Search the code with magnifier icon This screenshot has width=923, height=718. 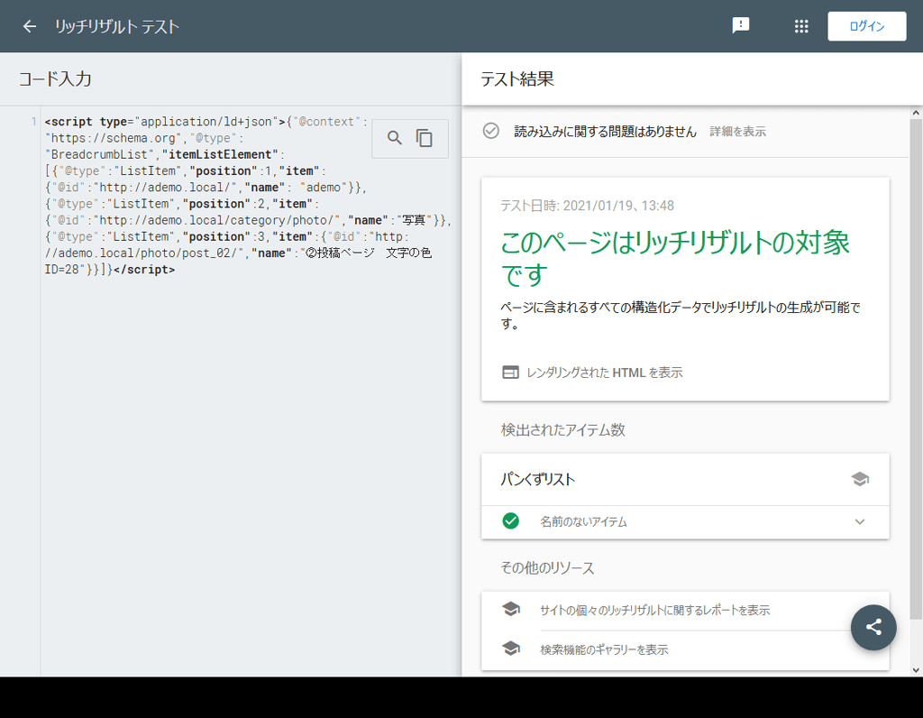(x=395, y=138)
